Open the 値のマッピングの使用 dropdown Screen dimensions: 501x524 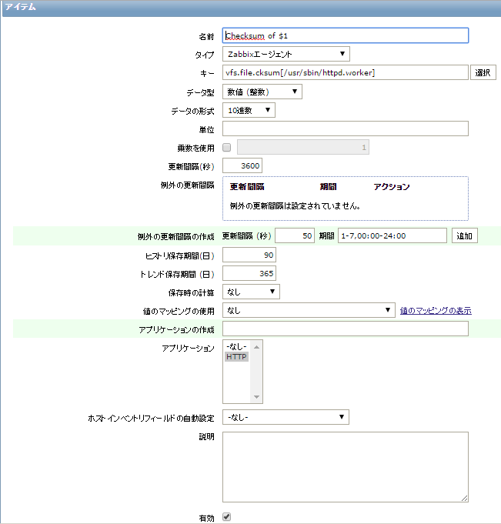pos(309,310)
